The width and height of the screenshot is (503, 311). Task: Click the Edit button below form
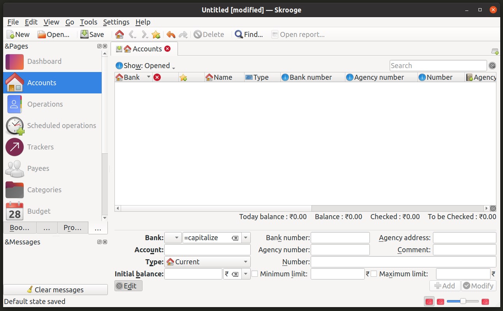(128, 286)
